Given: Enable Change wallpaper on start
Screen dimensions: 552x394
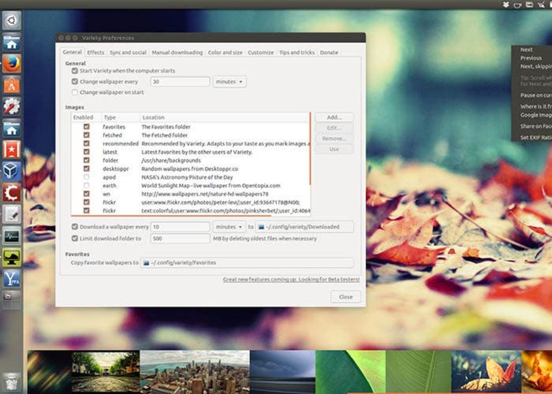Looking at the screenshot, I should point(75,92).
